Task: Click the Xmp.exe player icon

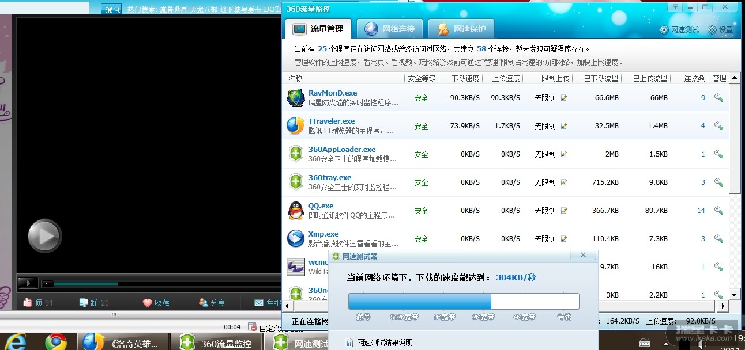Action: 296,238
